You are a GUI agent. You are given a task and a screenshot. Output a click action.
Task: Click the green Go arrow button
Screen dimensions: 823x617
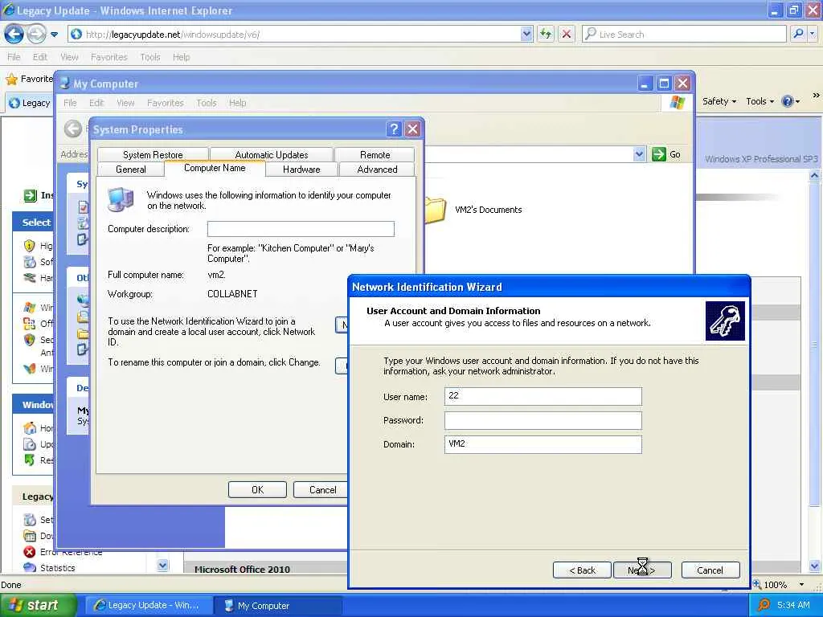coord(659,154)
